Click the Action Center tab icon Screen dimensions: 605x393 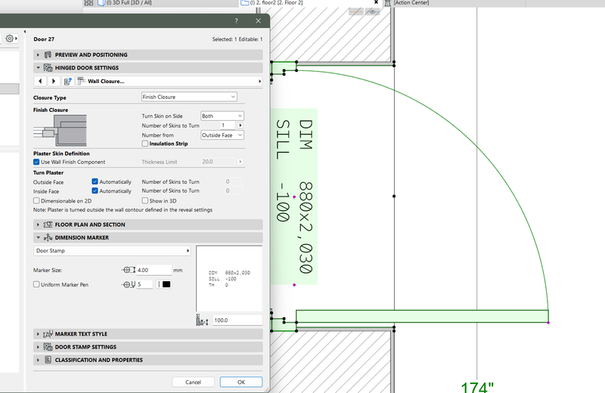[388, 3]
